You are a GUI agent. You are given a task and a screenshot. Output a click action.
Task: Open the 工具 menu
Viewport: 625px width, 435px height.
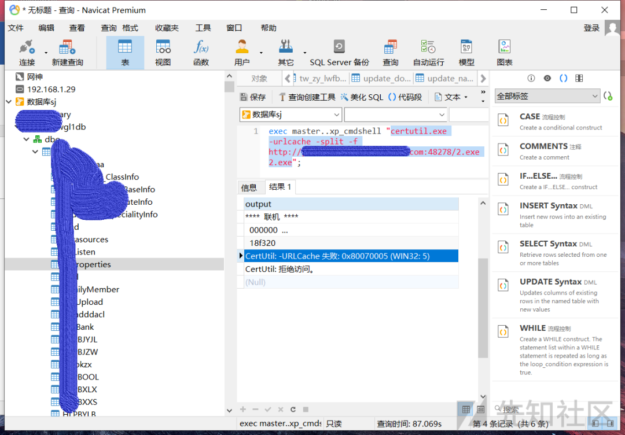pos(203,28)
